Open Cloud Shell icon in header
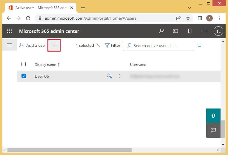Viewport: 228px width, 155px height. coord(175,31)
